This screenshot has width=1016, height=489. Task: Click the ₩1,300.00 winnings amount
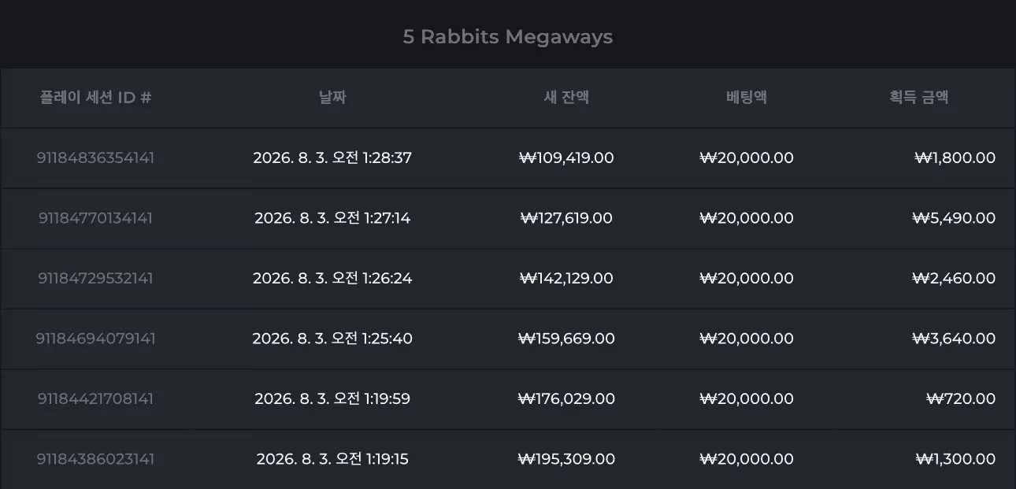point(955,459)
